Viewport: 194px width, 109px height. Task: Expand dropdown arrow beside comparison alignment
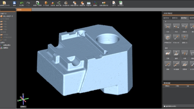click(x=109, y=4)
